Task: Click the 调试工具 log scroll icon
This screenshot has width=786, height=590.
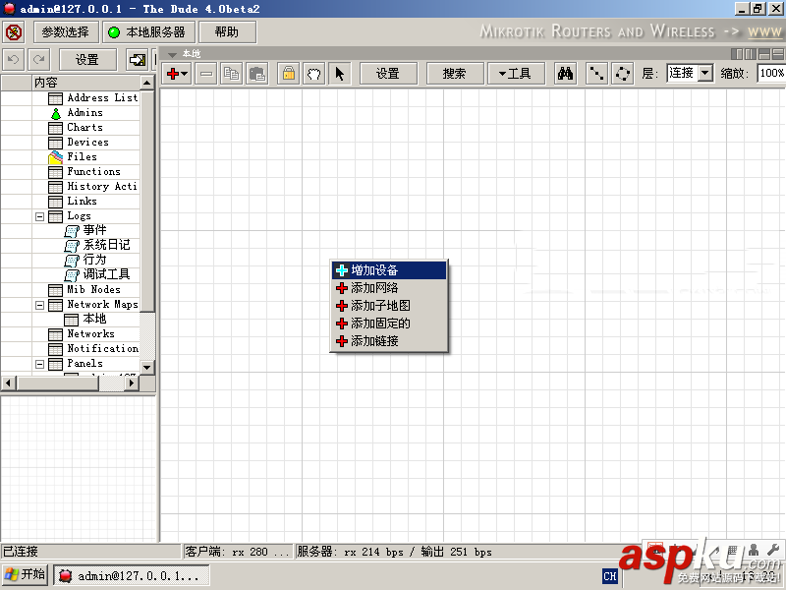Action: pyautogui.click(x=72, y=275)
